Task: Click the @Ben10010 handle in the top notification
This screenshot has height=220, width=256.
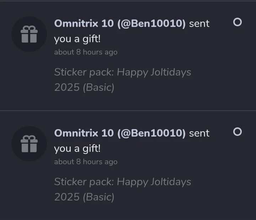Action: 151,24
